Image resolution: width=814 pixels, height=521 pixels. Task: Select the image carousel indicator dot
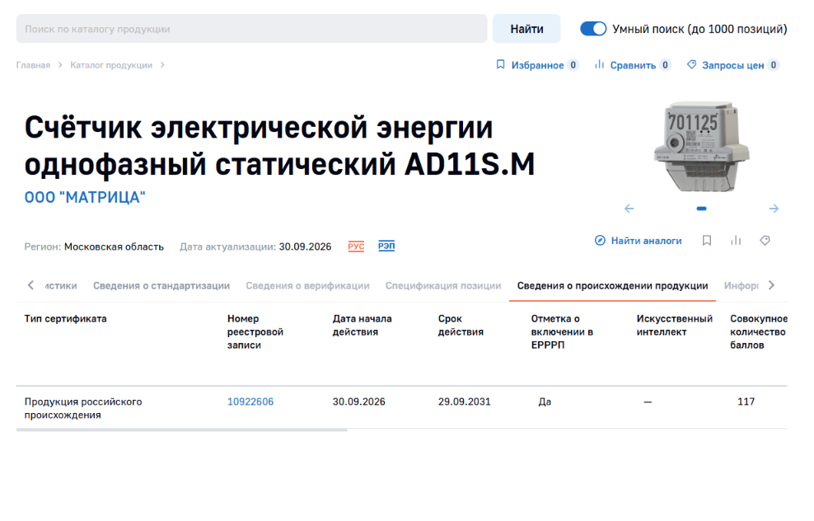coord(701,209)
